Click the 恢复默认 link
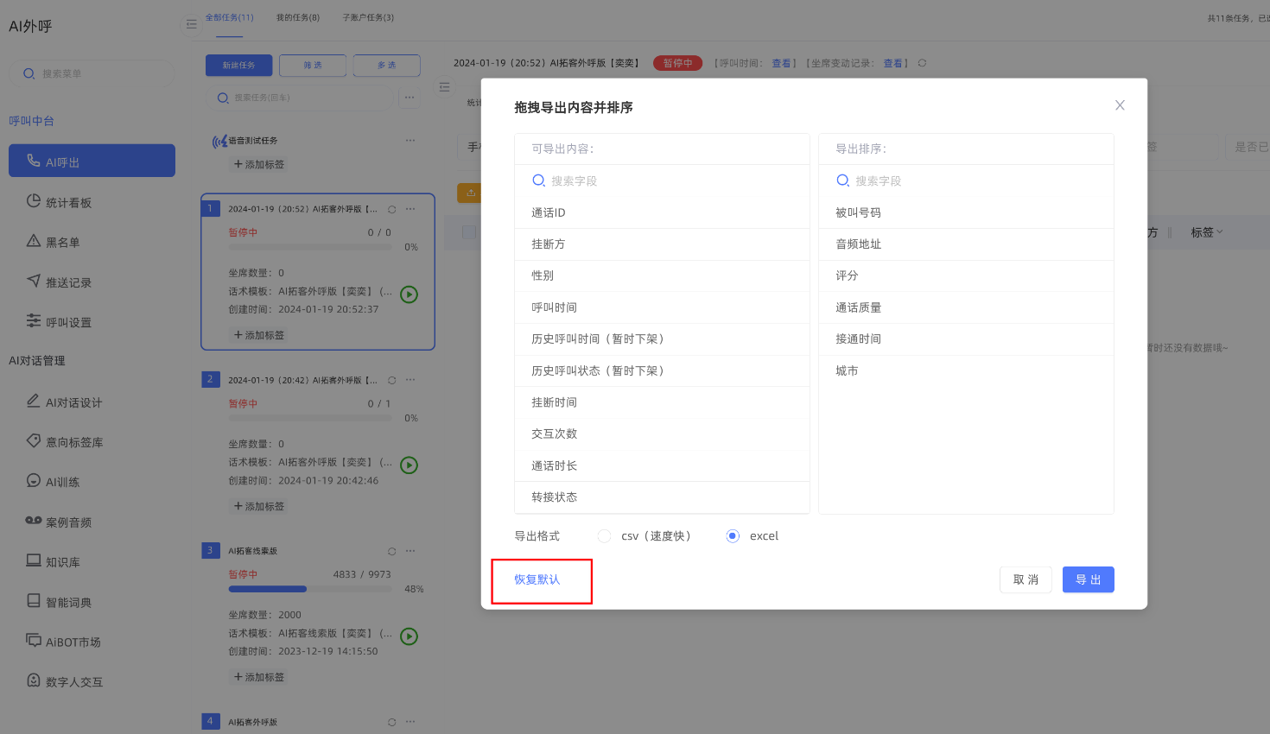1270x734 pixels. click(537, 579)
